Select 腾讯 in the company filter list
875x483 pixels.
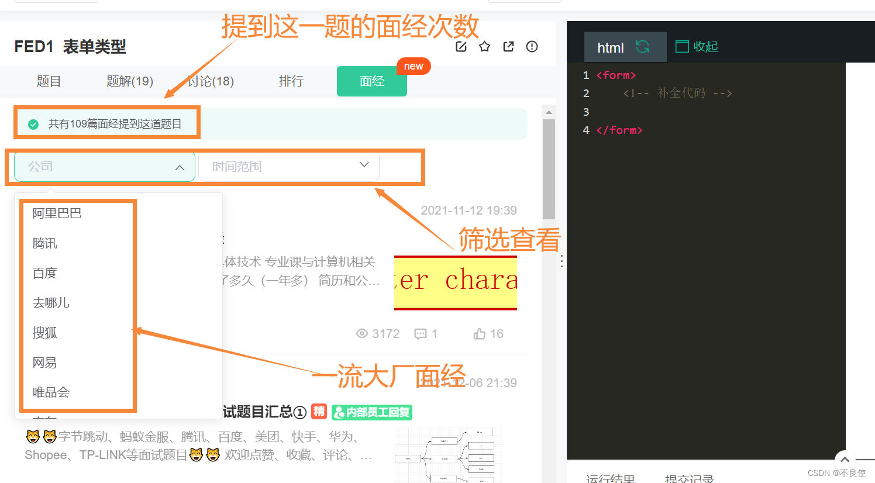[x=45, y=243]
